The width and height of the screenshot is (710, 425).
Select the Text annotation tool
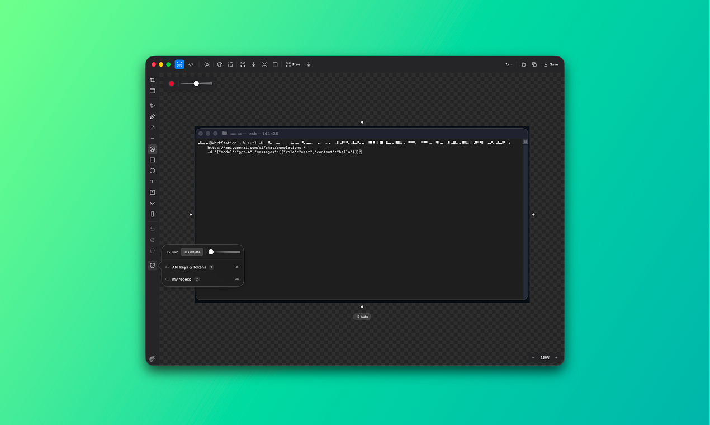[152, 181]
